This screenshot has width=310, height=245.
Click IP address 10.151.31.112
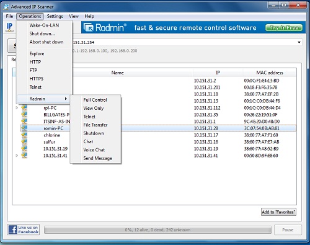click(207, 108)
